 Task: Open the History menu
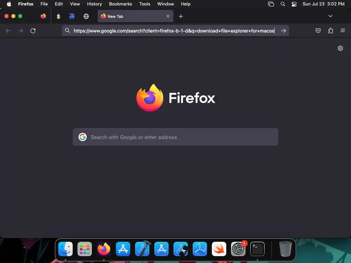(x=95, y=4)
